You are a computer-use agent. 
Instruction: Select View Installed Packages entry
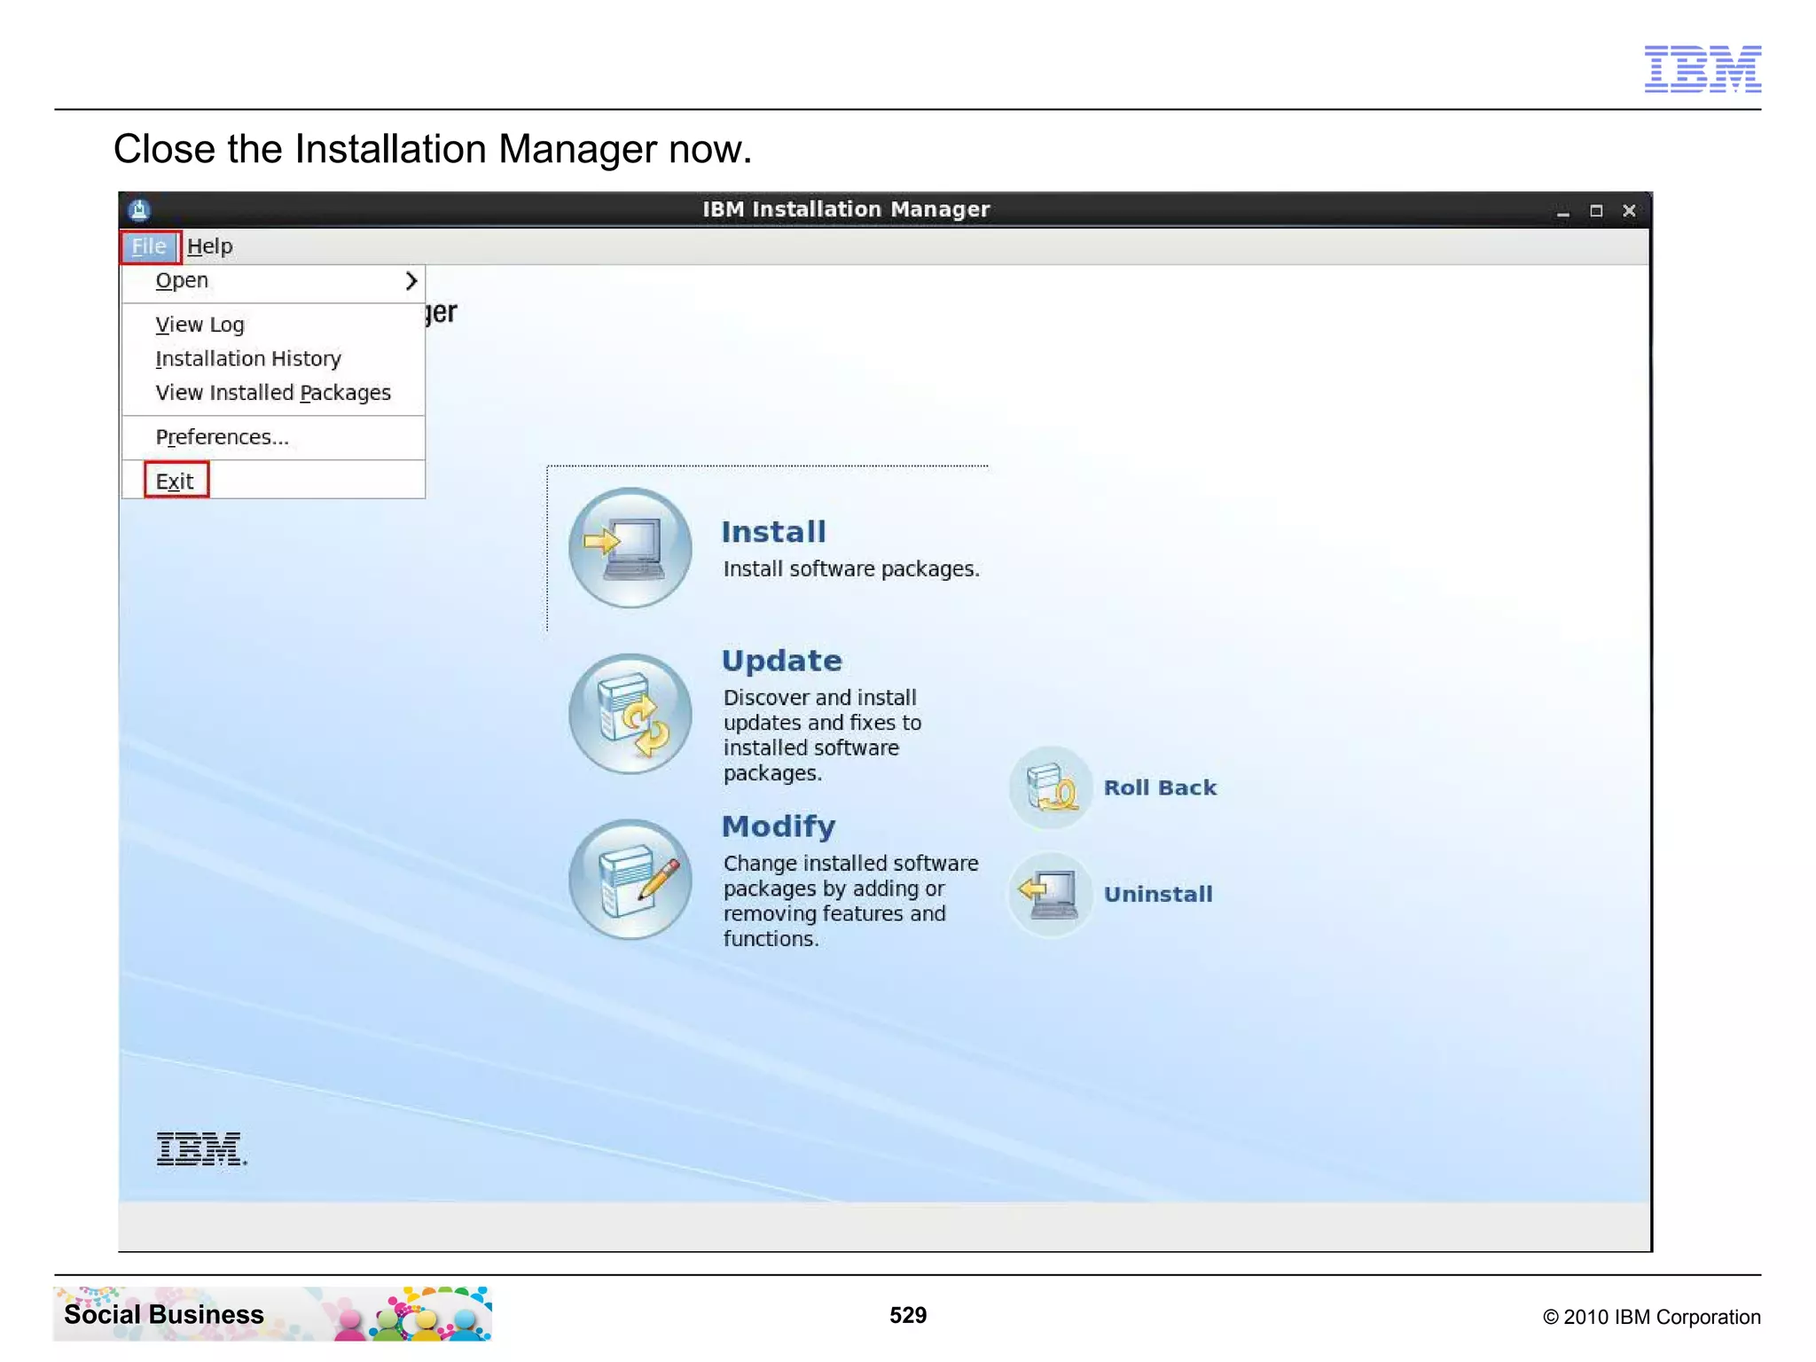point(273,393)
